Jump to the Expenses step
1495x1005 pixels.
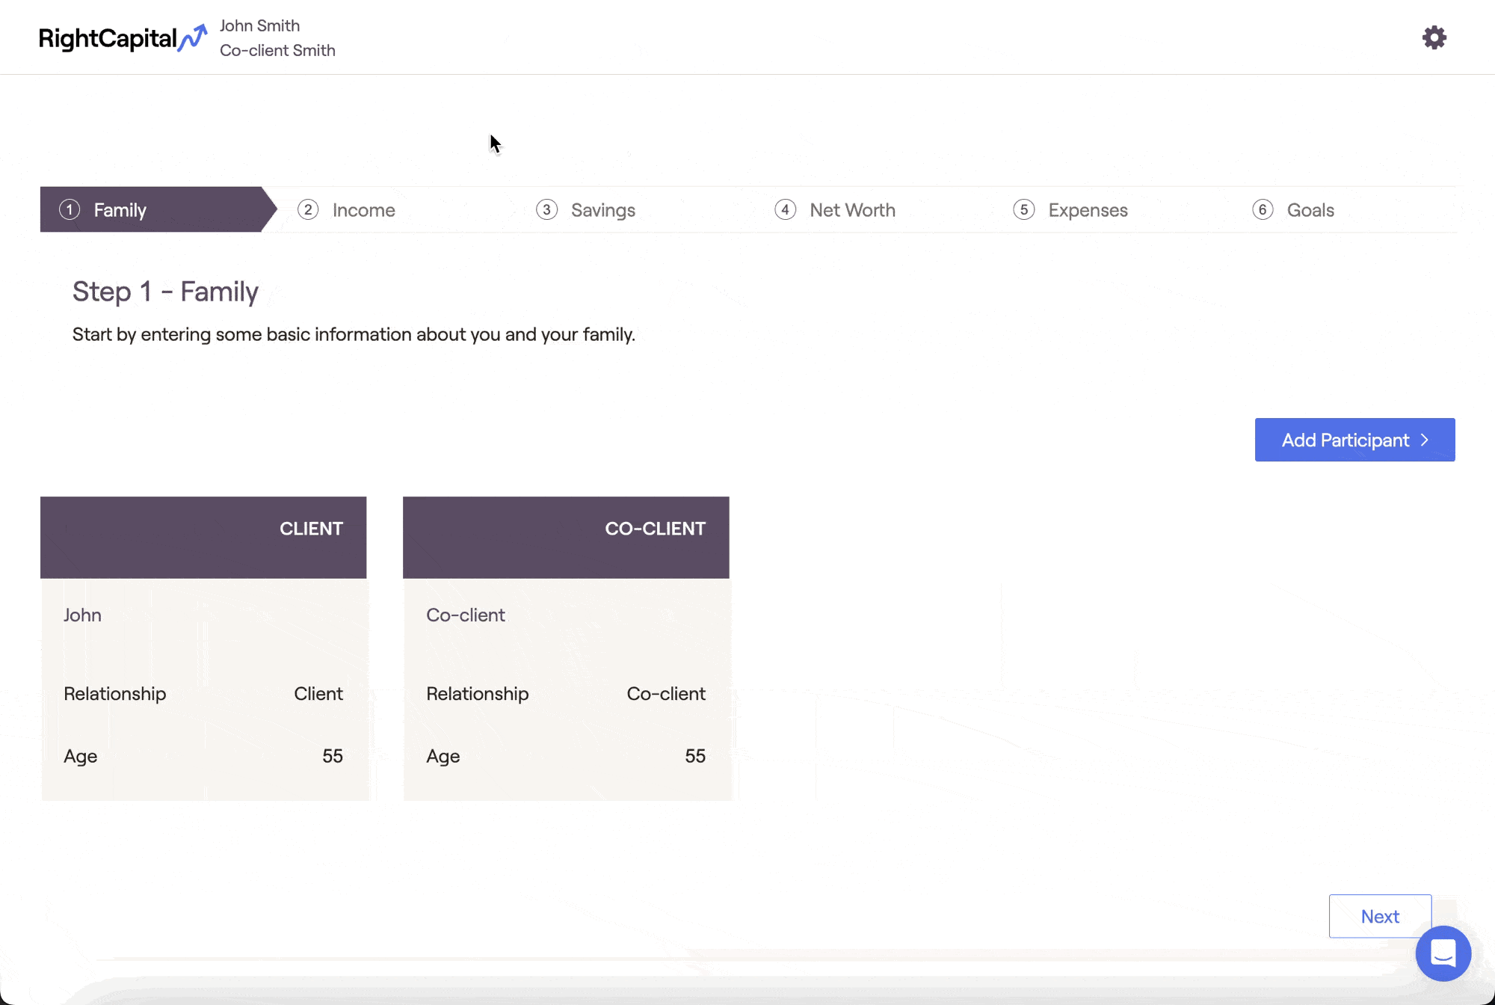coord(1088,210)
